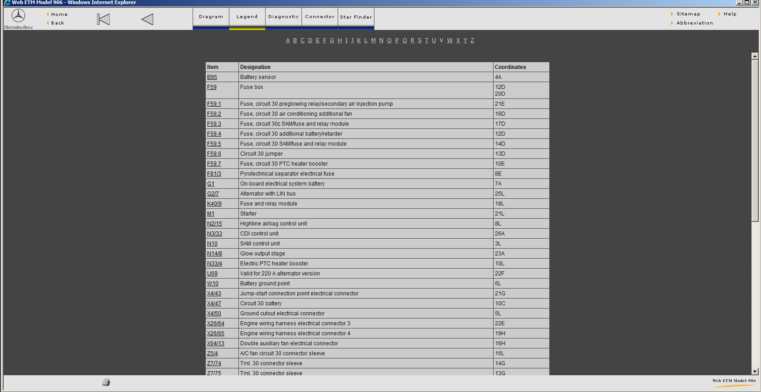
Task: Click the first-page skip arrow icon
Action: point(103,19)
